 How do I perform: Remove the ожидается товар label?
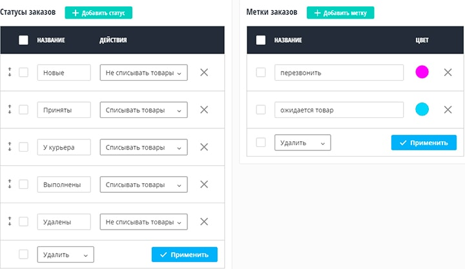tap(448, 110)
